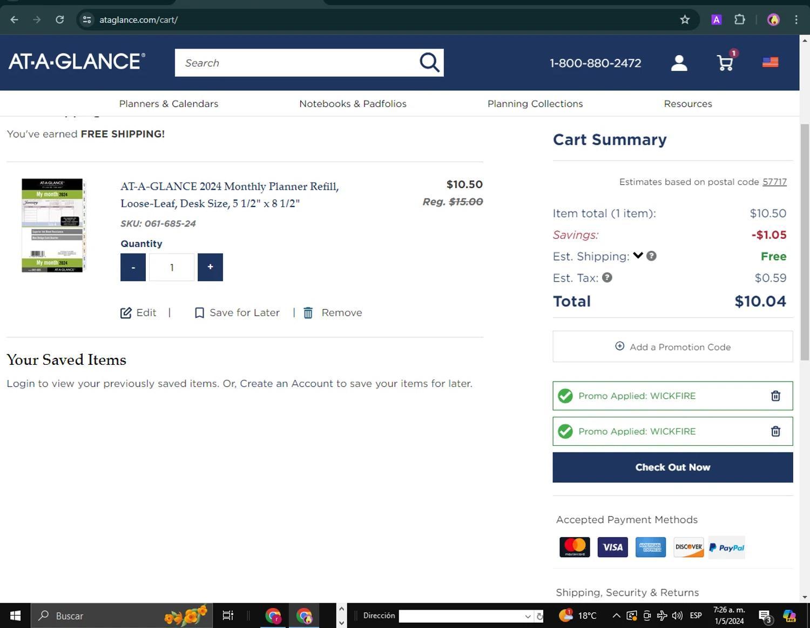Click the ESP language indicator
This screenshot has height=628, width=810.
[696, 616]
